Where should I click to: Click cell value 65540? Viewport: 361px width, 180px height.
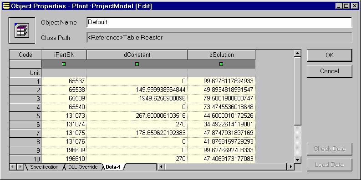click(x=64, y=107)
